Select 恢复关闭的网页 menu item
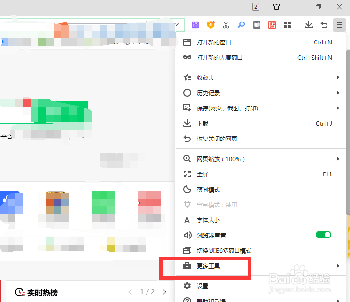 pos(260,139)
